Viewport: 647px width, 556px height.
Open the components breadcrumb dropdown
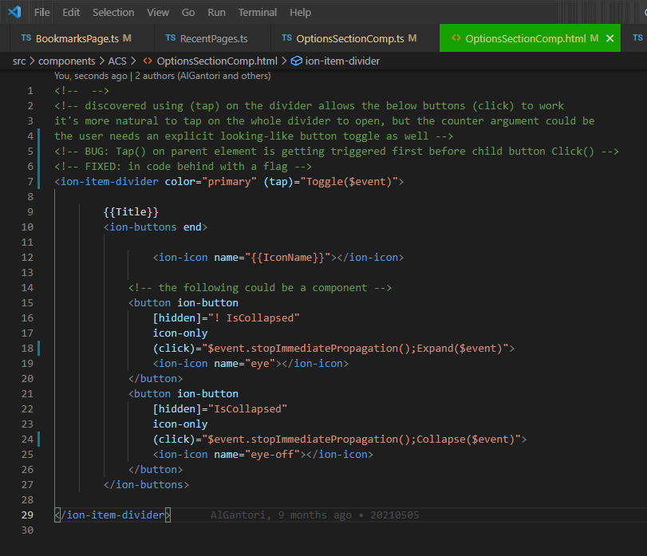pos(66,60)
